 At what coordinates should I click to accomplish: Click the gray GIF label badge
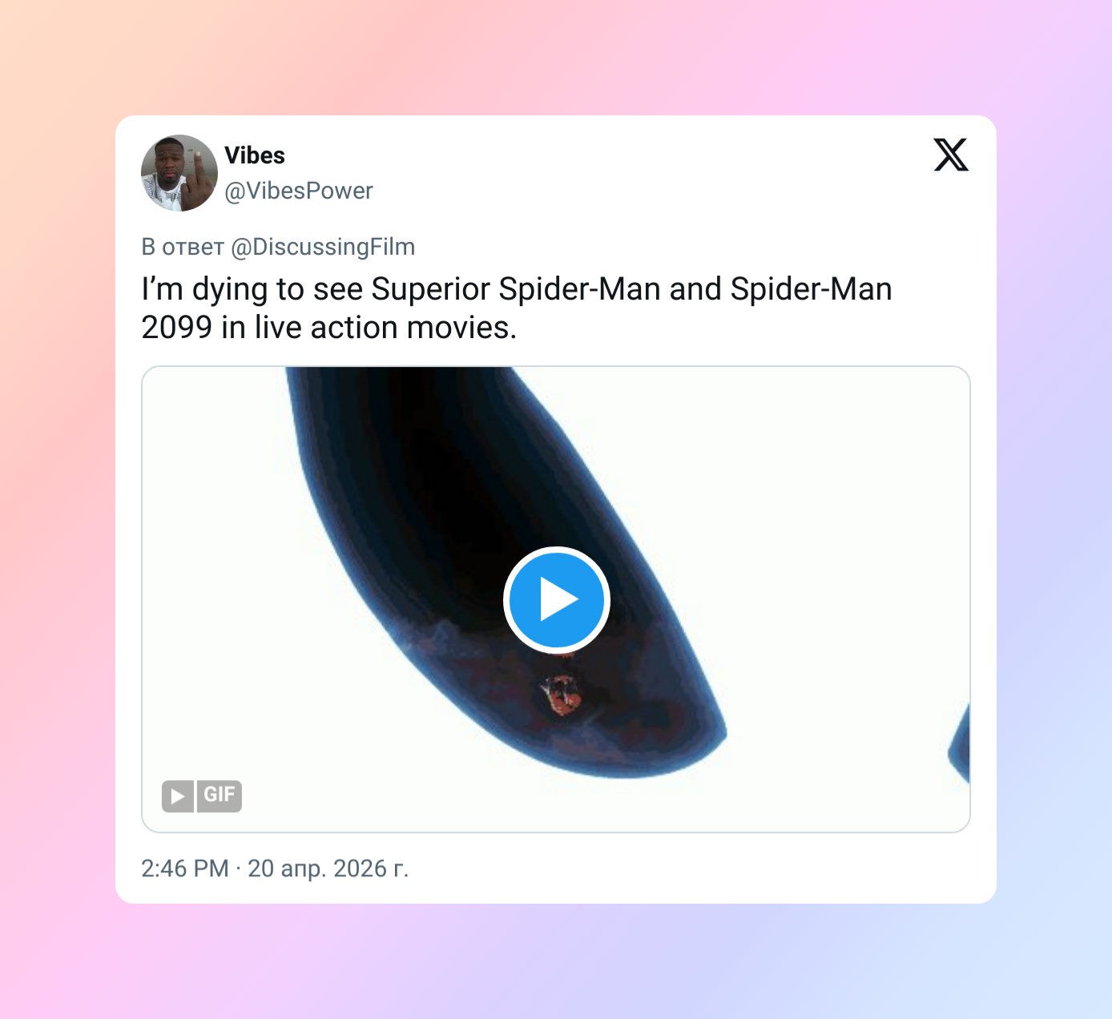point(220,796)
